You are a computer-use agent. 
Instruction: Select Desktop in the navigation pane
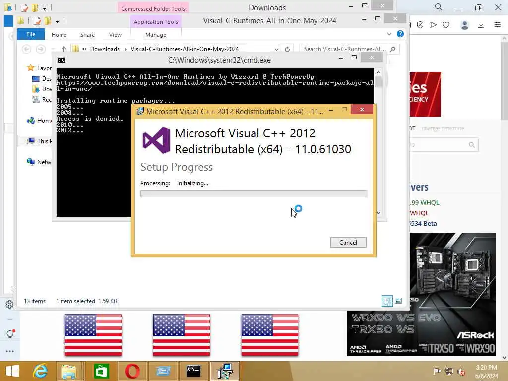42,79
